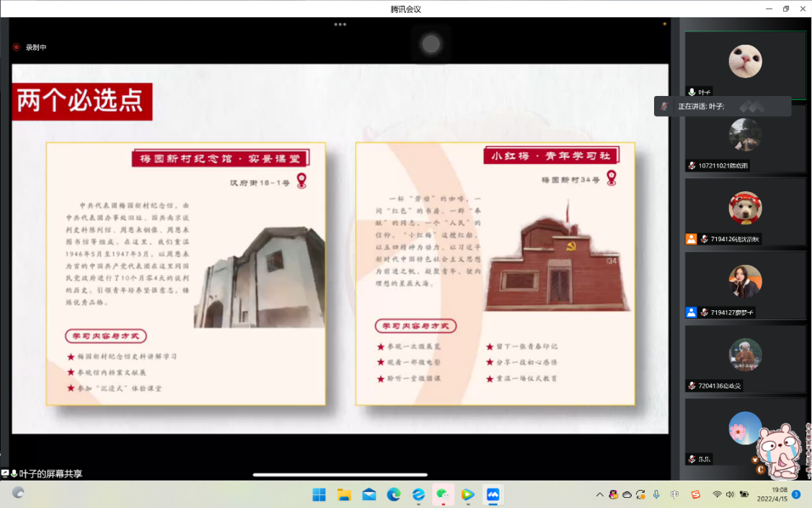
Task: Open the Windows Start menu
Action: coord(319,494)
